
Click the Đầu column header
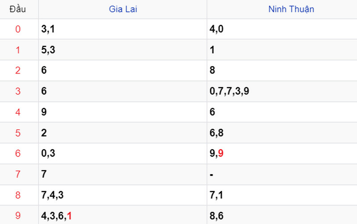click(17, 9)
